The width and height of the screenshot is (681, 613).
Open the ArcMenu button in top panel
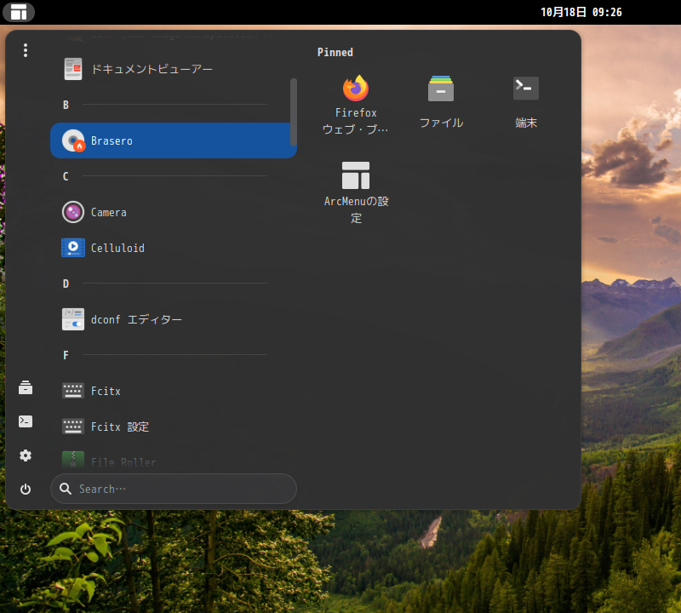point(19,12)
